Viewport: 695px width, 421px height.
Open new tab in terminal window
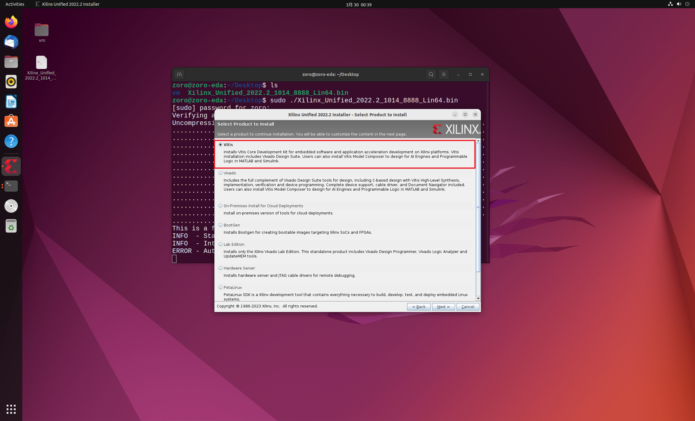pos(179,74)
